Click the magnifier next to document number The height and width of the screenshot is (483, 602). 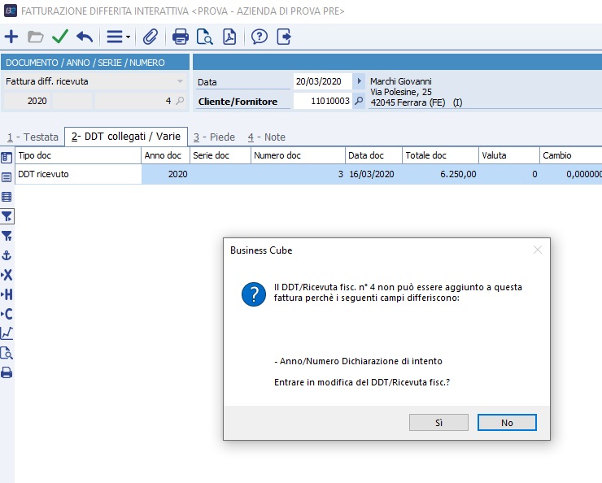point(180,101)
